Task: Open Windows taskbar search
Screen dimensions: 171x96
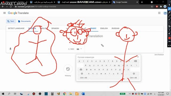Action: click(x=9, y=94)
